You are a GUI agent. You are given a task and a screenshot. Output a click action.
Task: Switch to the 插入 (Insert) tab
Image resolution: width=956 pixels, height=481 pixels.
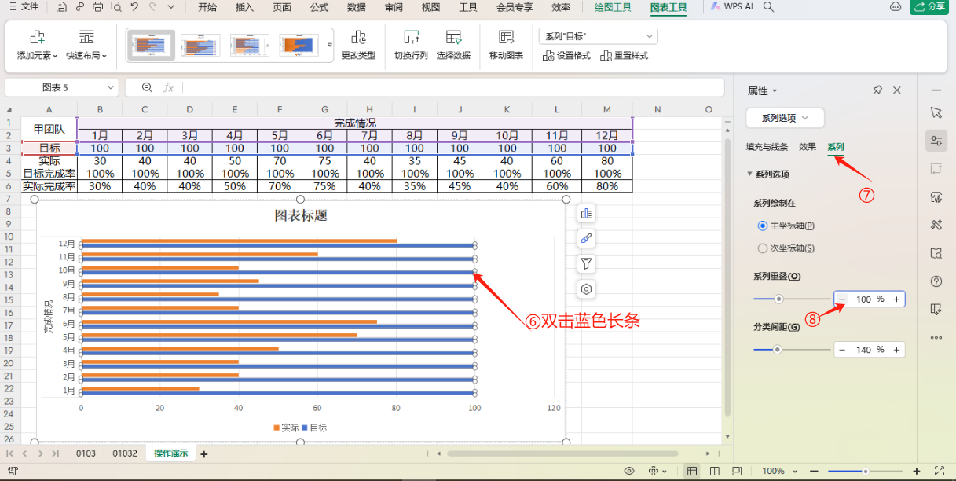(244, 7)
